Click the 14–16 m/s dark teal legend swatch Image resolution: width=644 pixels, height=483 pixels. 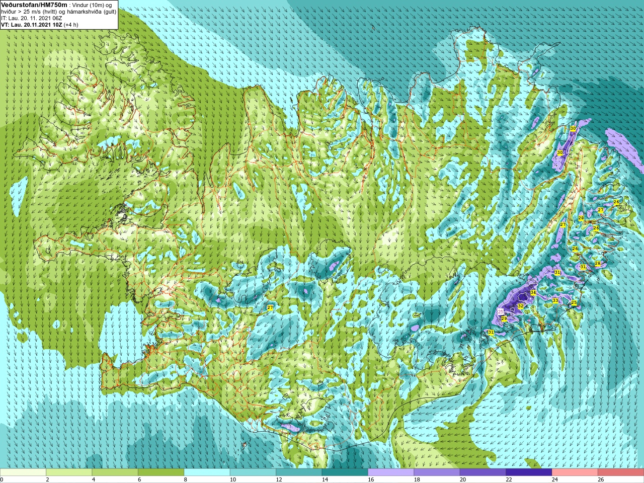(x=345, y=472)
